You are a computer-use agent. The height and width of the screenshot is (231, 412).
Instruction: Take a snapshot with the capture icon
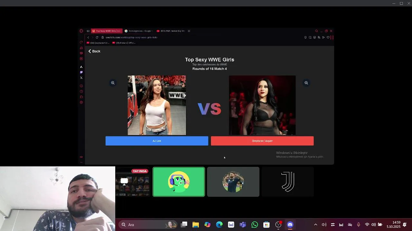pyautogui.click(x=310, y=37)
